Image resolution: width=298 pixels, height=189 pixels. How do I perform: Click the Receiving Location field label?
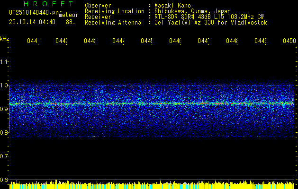114,11
